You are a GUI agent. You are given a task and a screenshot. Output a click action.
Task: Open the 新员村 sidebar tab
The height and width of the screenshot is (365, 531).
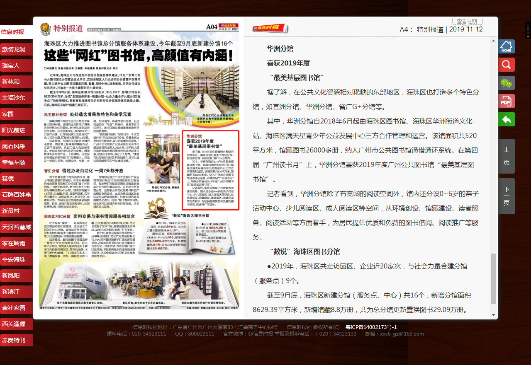coord(17,211)
